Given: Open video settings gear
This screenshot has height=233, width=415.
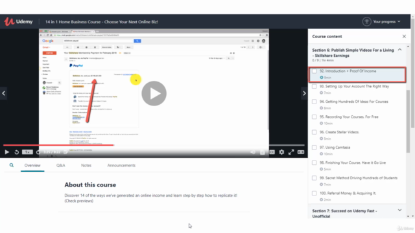Looking at the screenshot, I should click(x=281, y=152).
